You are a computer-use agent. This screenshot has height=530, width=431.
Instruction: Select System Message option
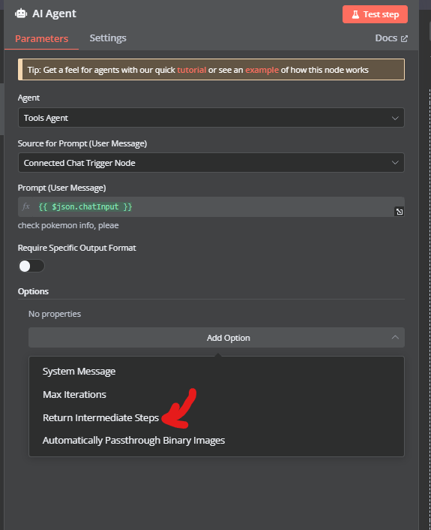click(x=79, y=372)
